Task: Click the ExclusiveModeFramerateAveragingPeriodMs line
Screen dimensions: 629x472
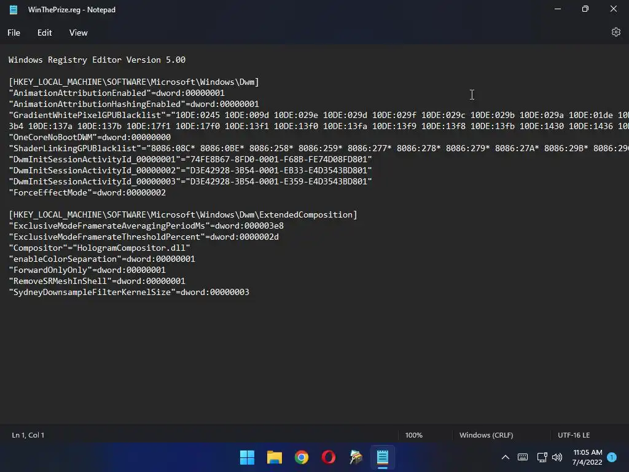Action: (x=146, y=226)
